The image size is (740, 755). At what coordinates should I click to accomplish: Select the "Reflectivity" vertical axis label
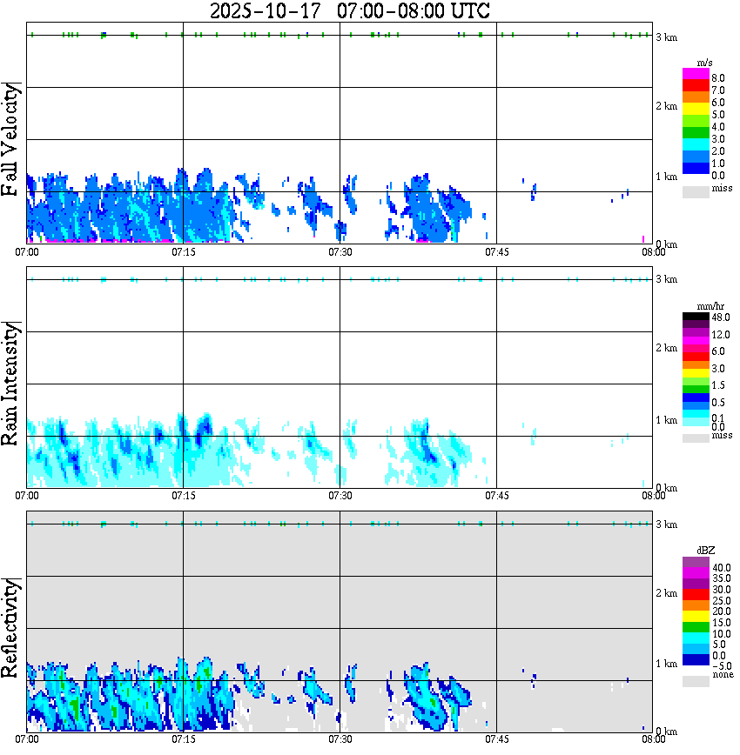click(10, 628)
